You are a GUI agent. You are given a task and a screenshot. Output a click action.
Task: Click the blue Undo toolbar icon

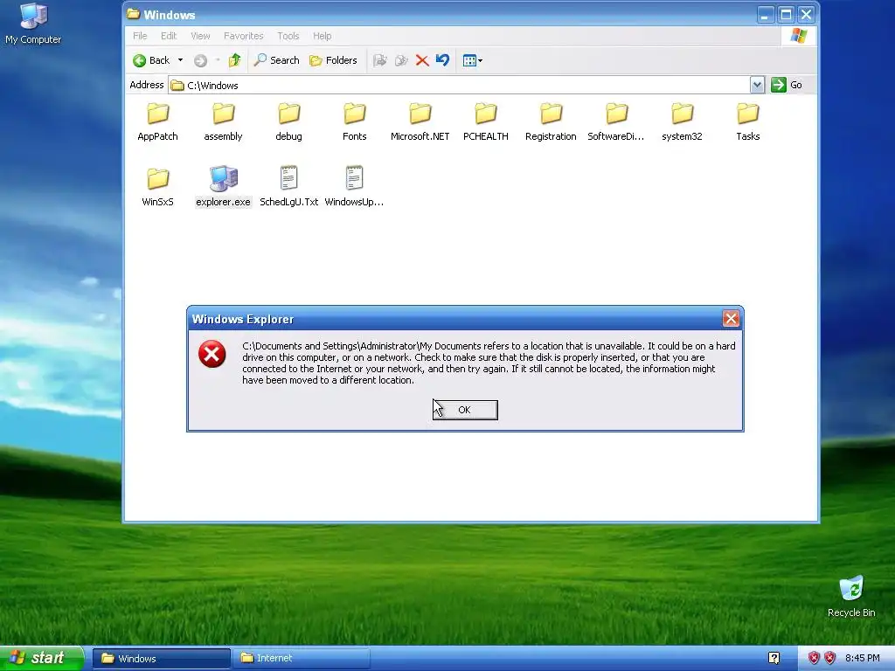click(443, 60)
